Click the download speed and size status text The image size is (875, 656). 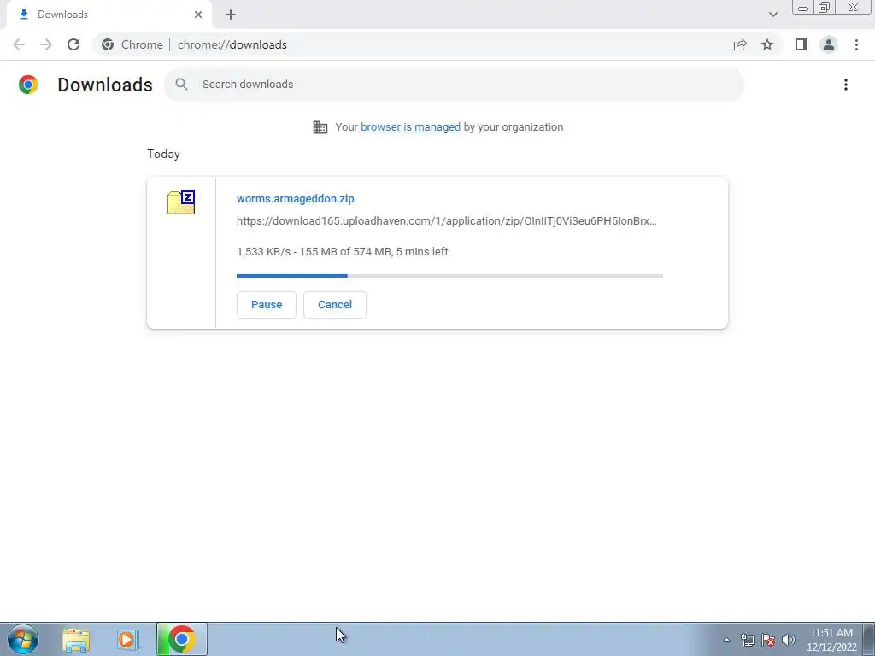point(342,252)
